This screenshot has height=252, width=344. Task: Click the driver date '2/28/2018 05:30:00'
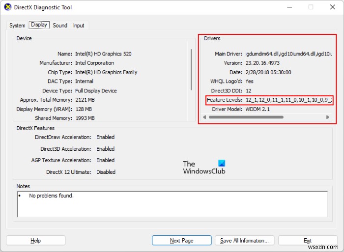click(268, 72)
